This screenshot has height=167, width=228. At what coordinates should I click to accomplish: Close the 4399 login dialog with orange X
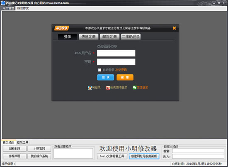pyautogui.click(x=174, y=28)
